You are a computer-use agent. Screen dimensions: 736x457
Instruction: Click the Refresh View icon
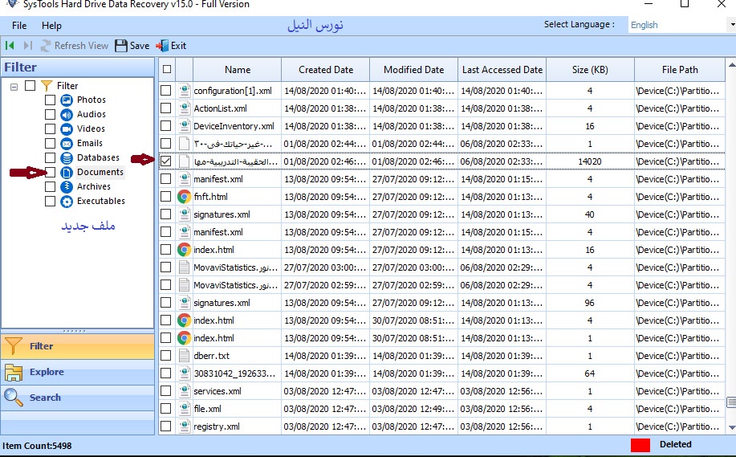pos(47,46)
